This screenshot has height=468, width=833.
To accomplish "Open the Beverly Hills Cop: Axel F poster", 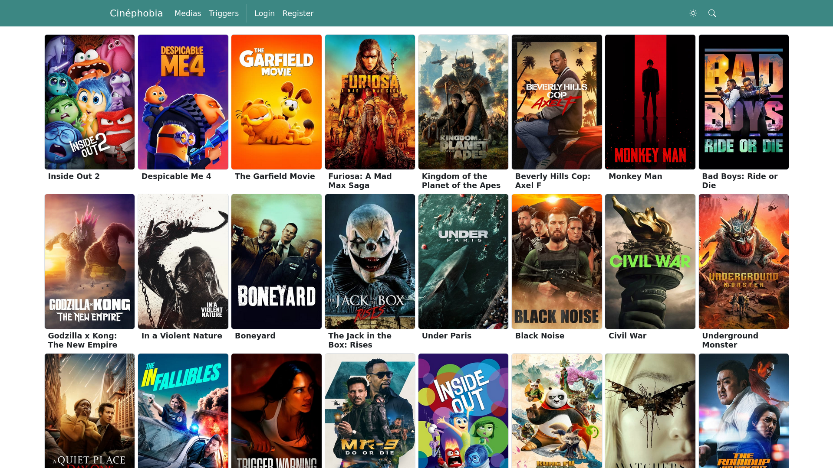I will tap(557, 102).
